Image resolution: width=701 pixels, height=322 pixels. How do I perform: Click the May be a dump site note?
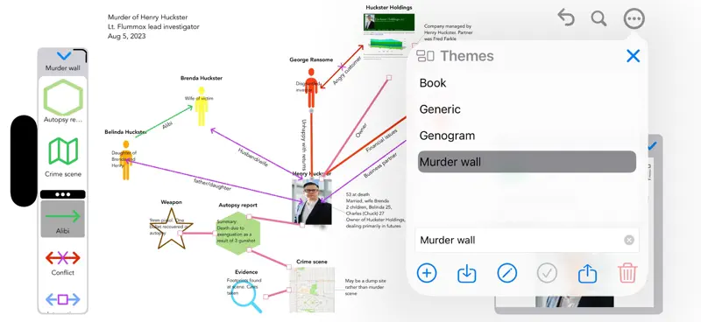[x=365, y=287]
